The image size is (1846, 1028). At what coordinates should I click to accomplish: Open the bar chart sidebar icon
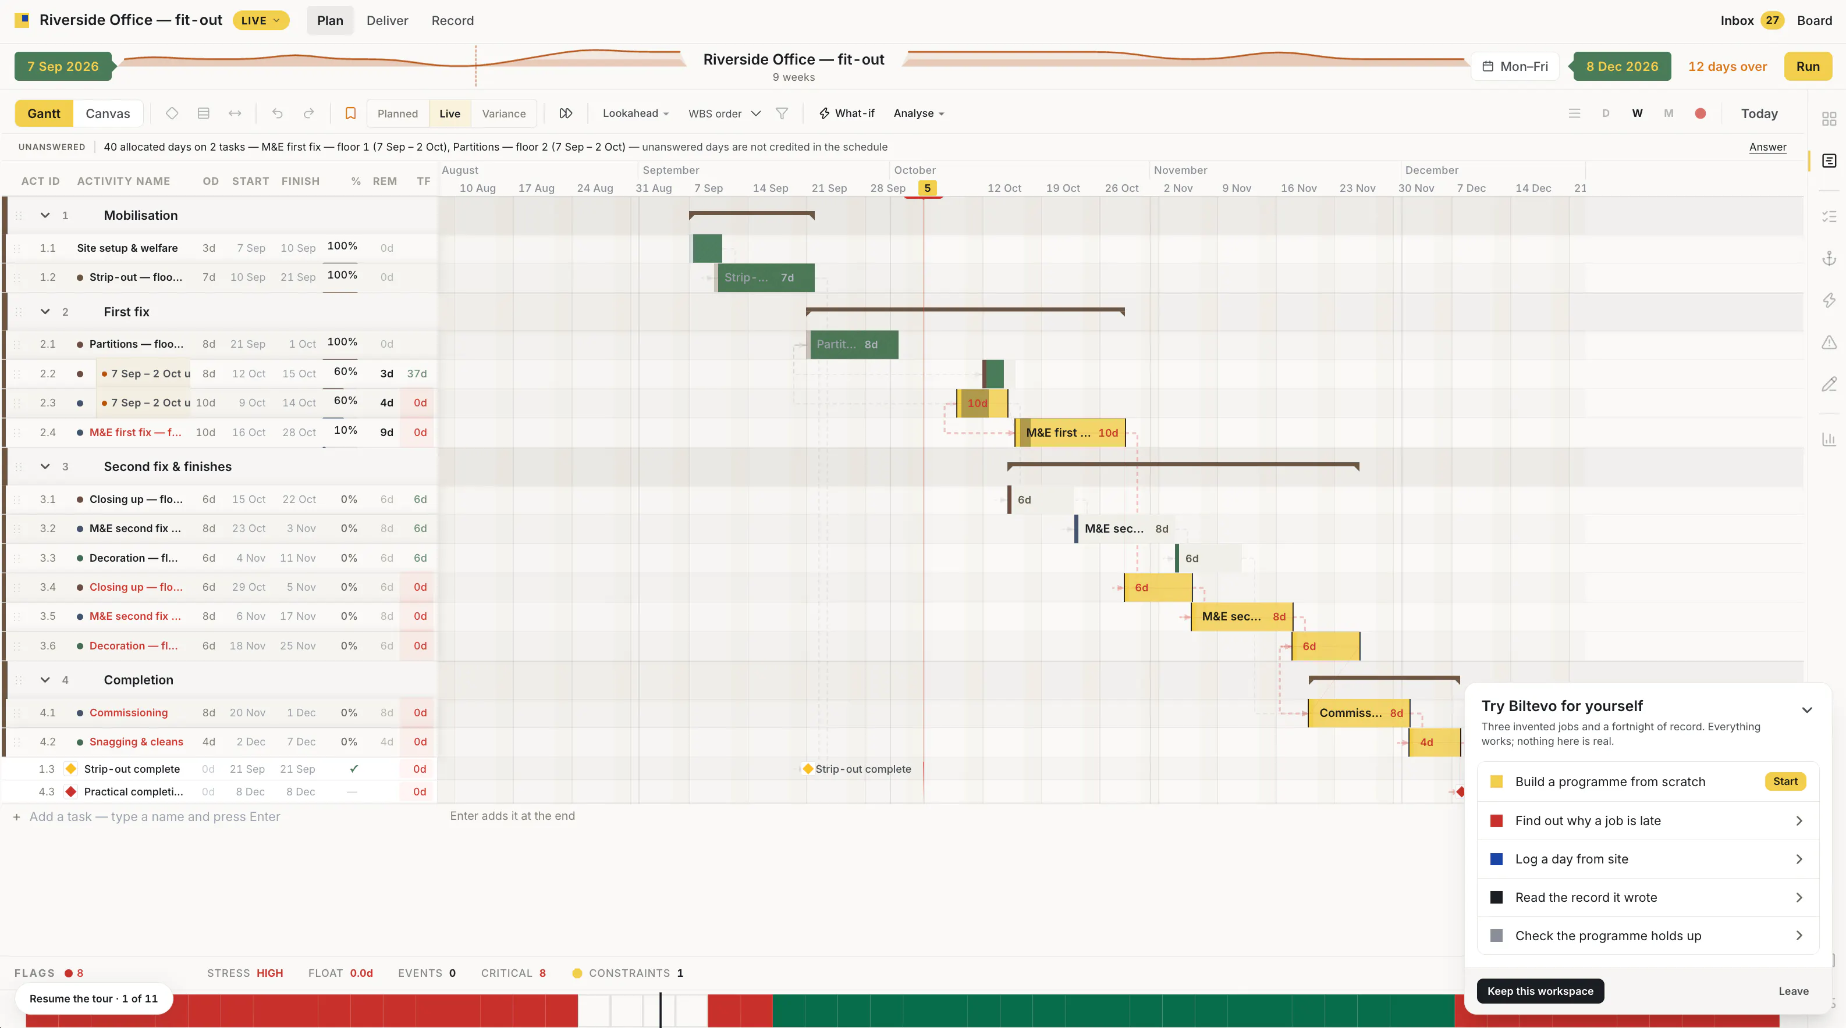(1830, 439)
